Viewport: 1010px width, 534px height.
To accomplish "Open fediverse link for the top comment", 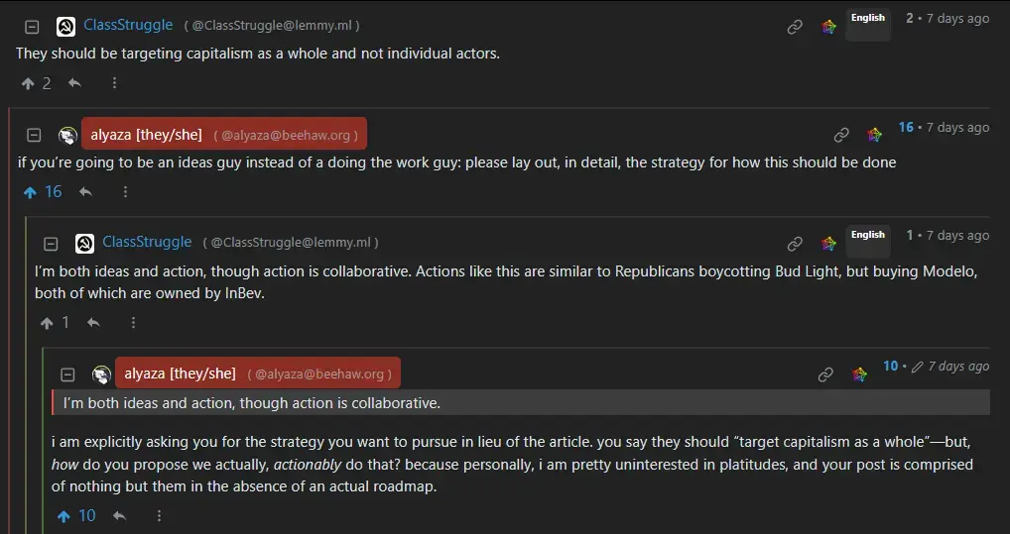I will coord(828,27).
